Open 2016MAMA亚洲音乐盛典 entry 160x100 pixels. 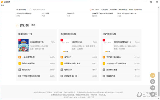[x=116, y=63]
